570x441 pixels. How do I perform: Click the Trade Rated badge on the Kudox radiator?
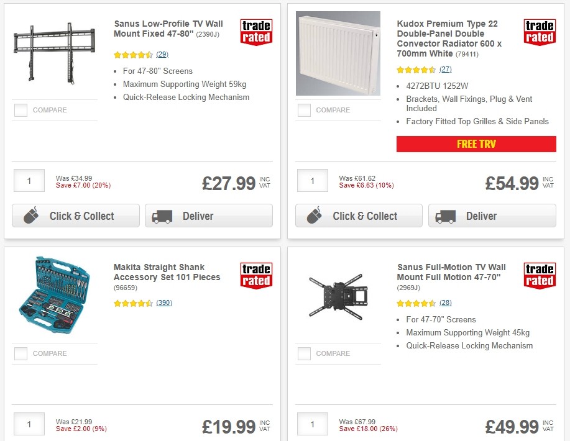point(540,31)
